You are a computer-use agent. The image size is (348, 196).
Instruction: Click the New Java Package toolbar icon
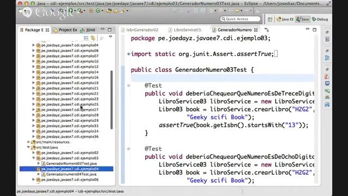91,11
